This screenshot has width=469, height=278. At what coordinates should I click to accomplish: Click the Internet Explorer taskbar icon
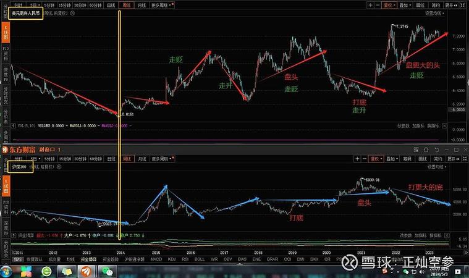pyautogui.click(x=46, y=271)
